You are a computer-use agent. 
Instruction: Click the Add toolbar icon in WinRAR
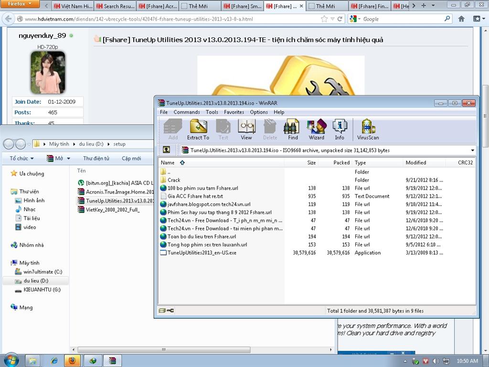click(173, 129)
